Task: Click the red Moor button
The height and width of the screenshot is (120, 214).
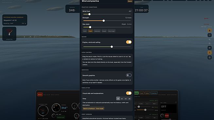Action: (x=40, y=94)
